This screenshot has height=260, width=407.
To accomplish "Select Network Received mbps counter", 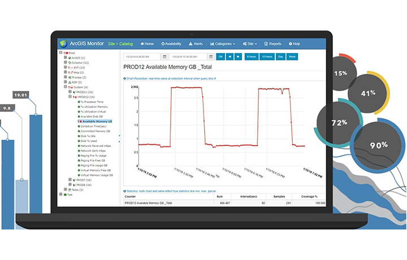I will [96, 146].
